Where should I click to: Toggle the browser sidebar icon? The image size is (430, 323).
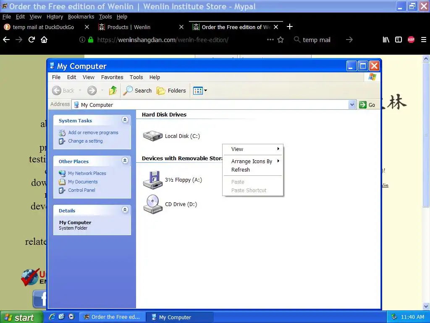pos(399,40)
